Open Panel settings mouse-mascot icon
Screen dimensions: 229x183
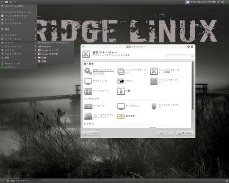click(x=121, y=81)
